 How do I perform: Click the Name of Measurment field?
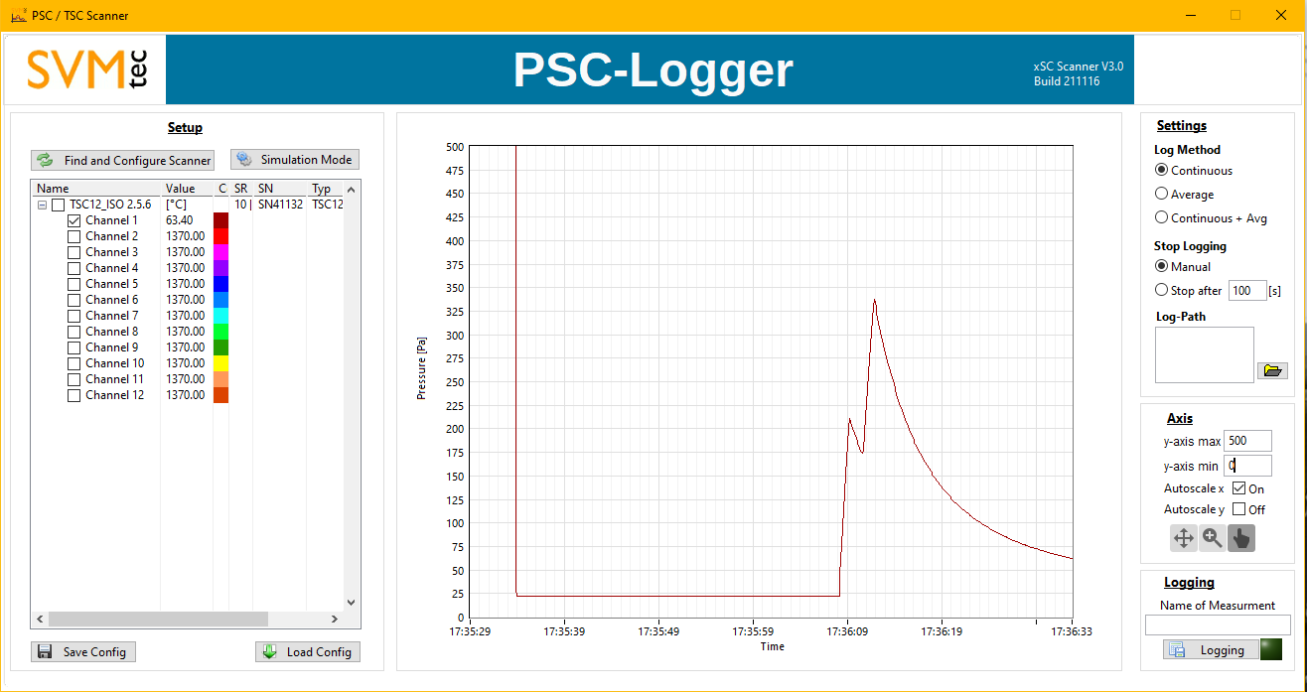coord(1218,625)
